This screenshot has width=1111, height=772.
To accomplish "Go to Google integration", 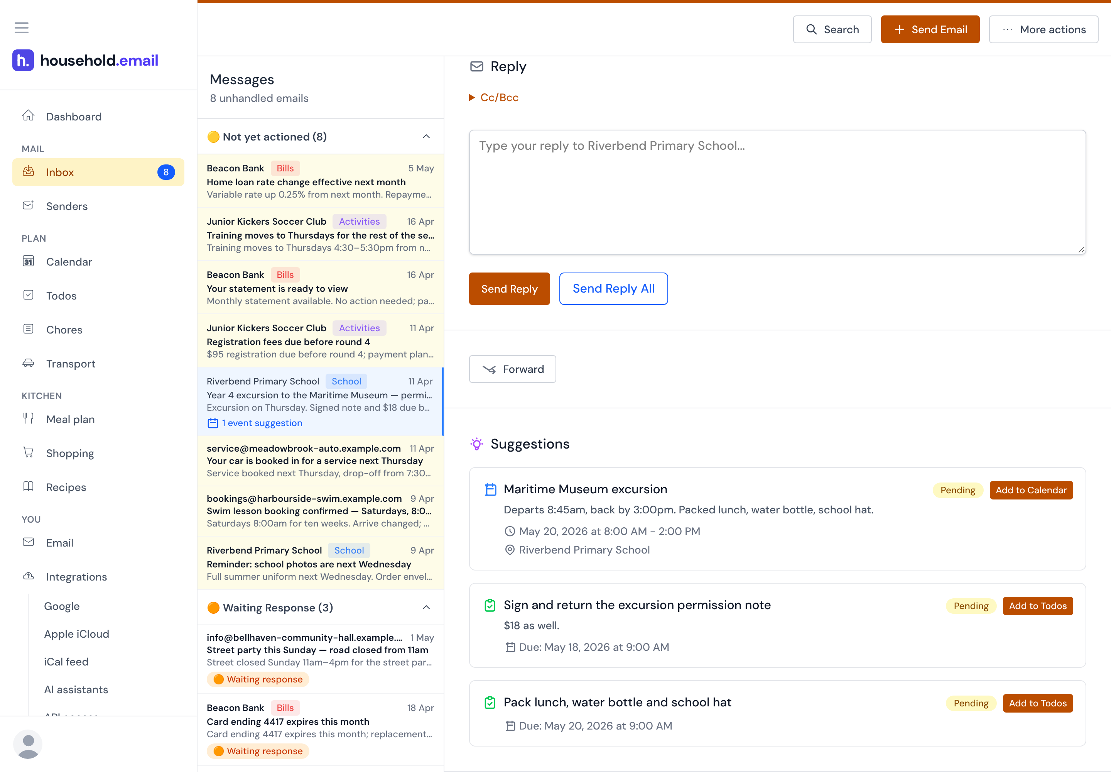I will pos(62,606).
